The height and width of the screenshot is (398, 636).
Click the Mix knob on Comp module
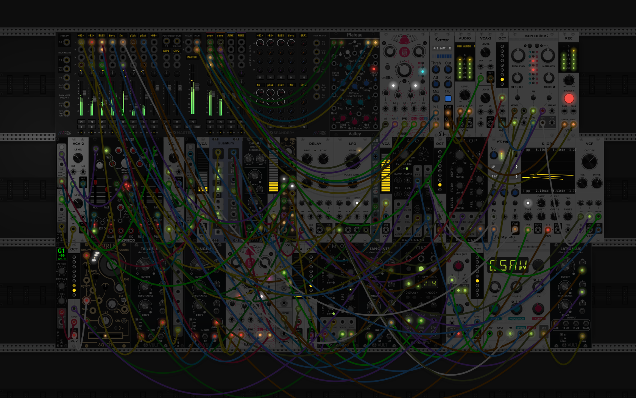tap(436, 98)
